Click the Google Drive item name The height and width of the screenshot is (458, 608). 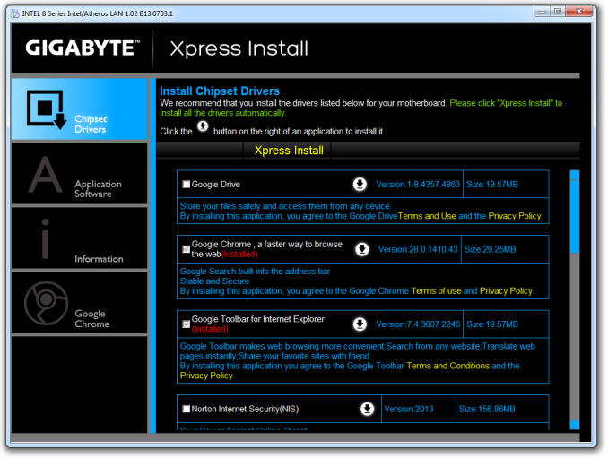[215, 185]
